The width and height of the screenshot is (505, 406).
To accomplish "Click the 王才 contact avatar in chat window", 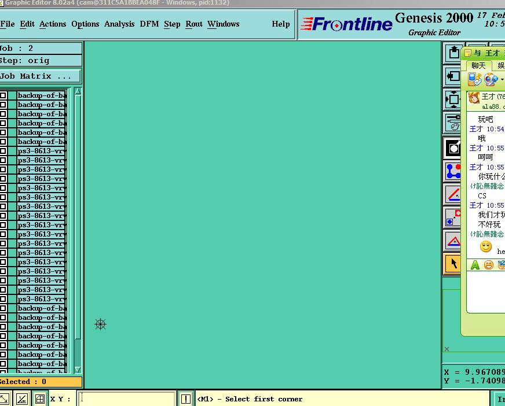I will click(474, 98).
